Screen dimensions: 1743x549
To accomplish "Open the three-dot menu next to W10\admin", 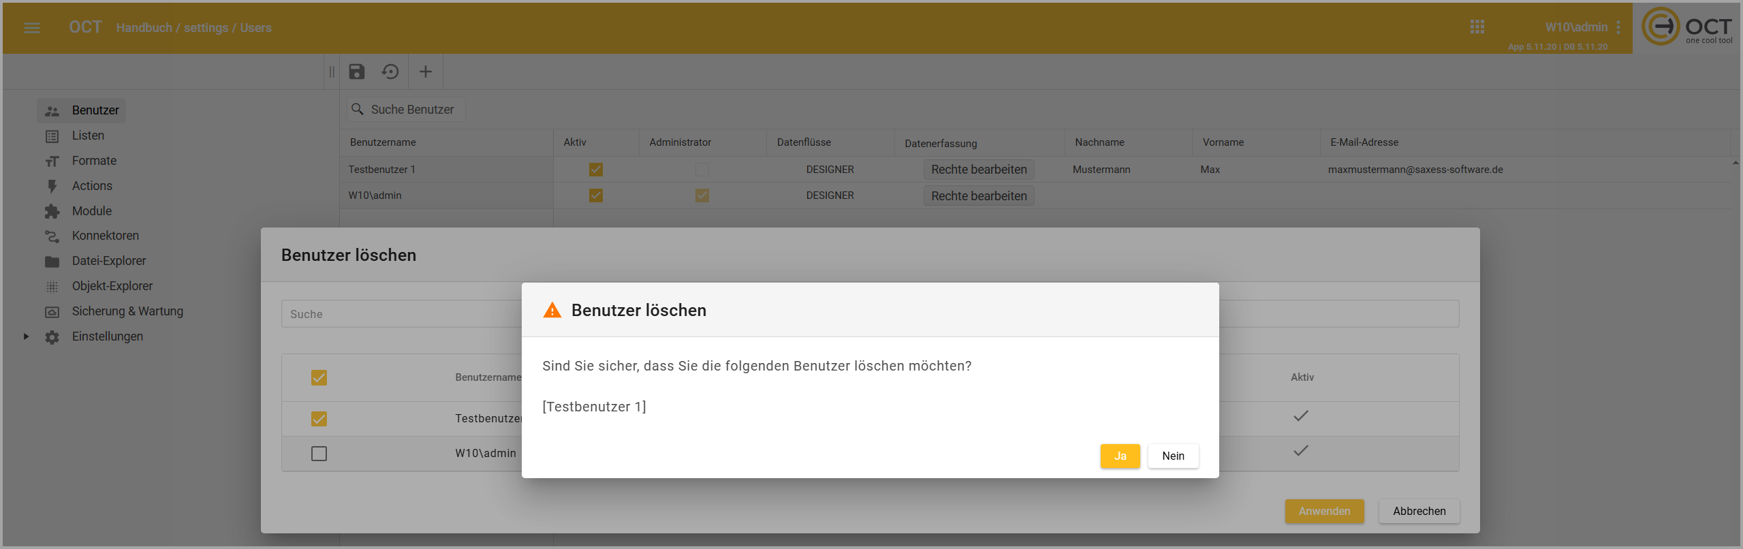I will point(1618,27).
